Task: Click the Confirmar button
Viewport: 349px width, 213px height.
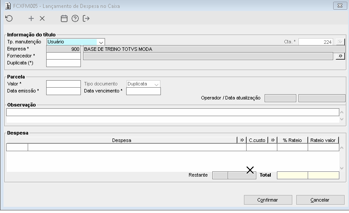Action: 268,200
